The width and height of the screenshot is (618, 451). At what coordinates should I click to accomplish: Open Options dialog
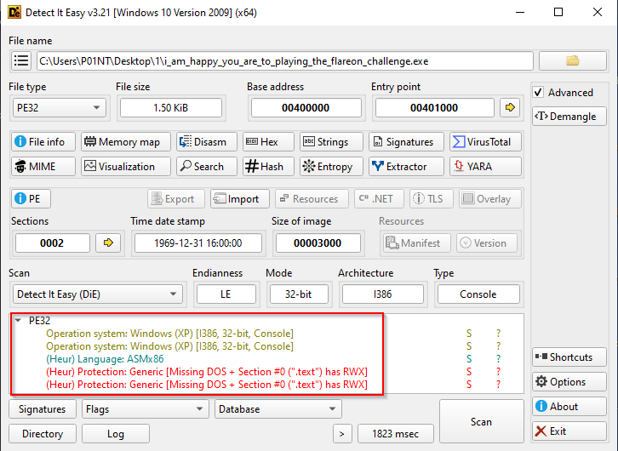(x=569, y=382)
